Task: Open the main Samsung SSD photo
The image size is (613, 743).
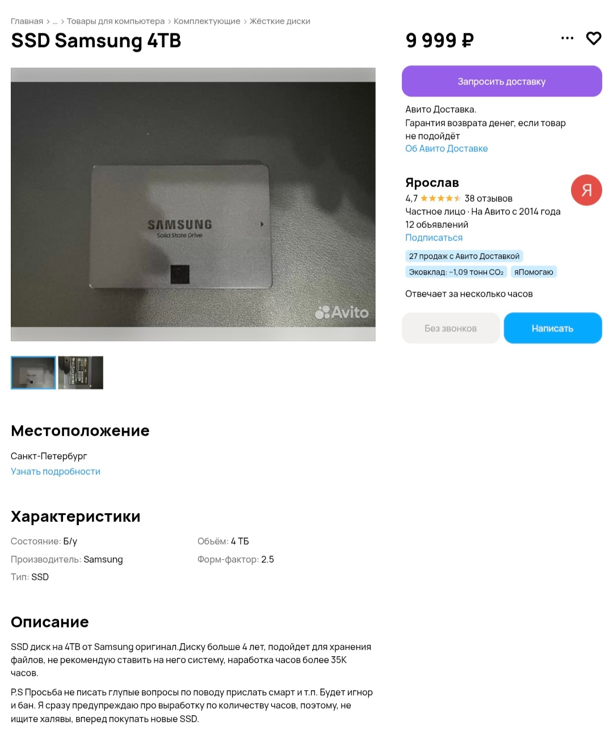Action: pos(193,204)
